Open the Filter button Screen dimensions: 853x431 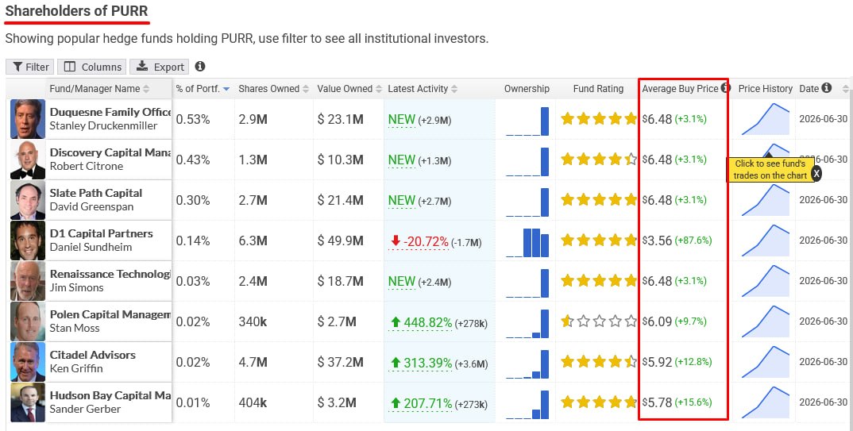pyautogui.click(x=30, y=67)
